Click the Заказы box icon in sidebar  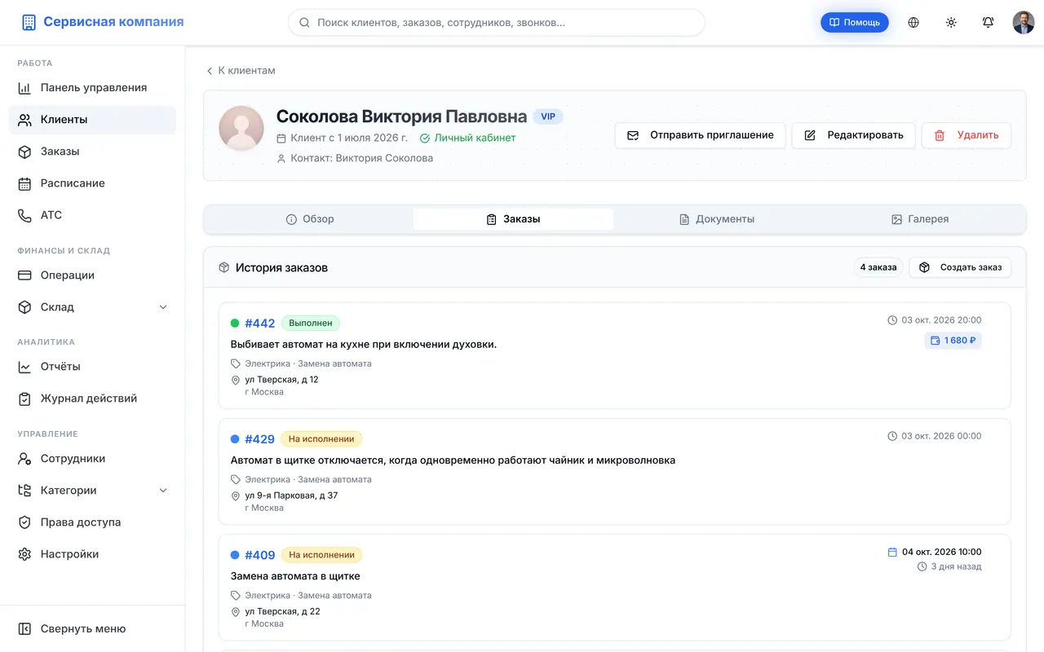pyautogui.click(x=25, y=152)
